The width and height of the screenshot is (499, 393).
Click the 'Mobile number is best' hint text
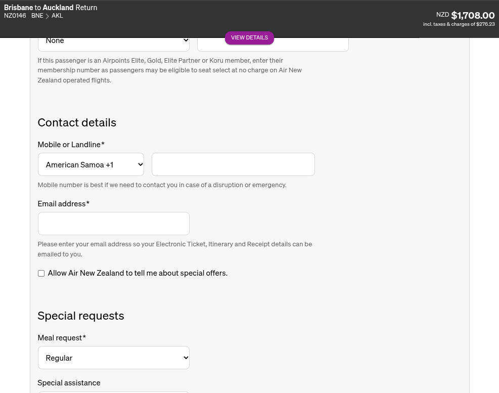tap(162, 185)
